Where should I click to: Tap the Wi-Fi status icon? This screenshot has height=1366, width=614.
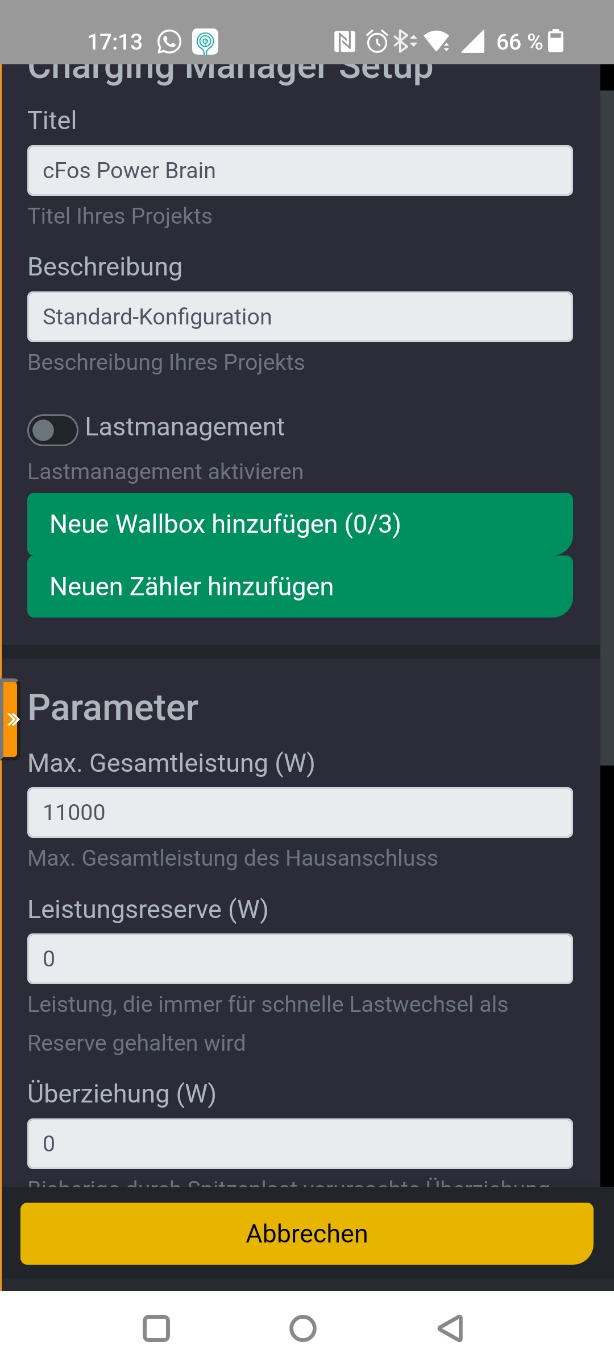coord(437,42)
